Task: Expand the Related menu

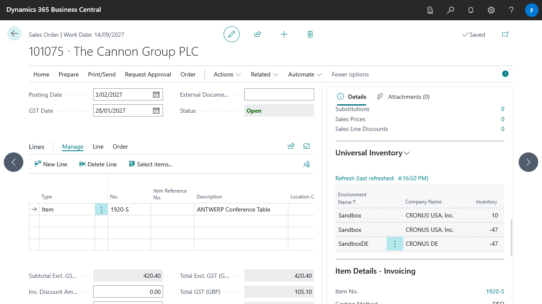Action: (264, 74)
